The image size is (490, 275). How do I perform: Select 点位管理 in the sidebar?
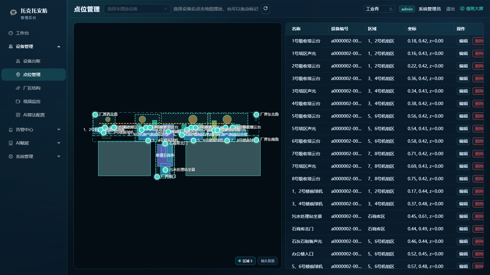tap(33, 75)
